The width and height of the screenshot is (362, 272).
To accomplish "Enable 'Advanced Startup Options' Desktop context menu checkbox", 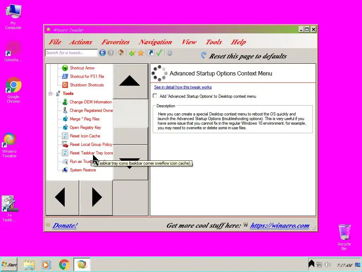I will (155, 96).
